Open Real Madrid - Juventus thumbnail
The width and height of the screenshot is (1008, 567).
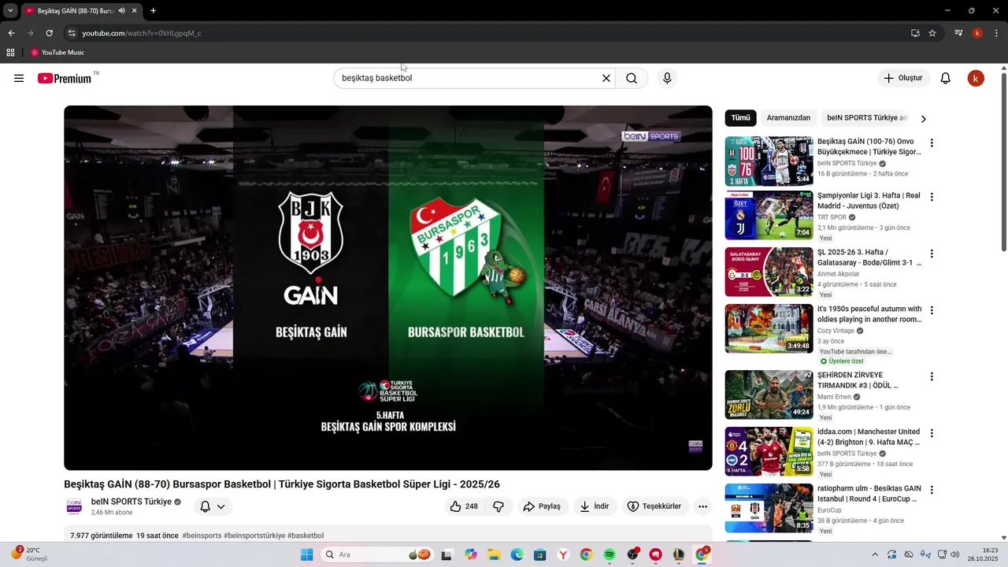(769, 215)
